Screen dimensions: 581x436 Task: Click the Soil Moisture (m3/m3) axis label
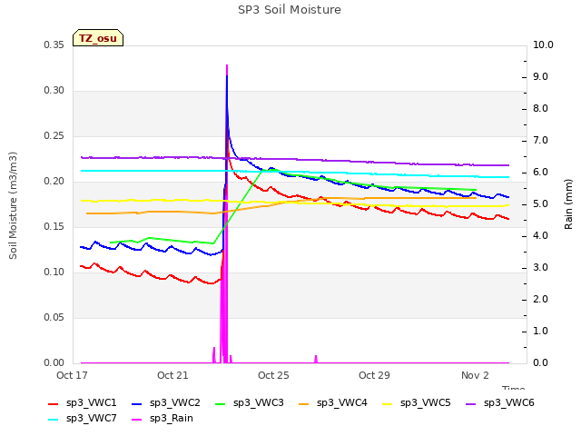[13, 205]
